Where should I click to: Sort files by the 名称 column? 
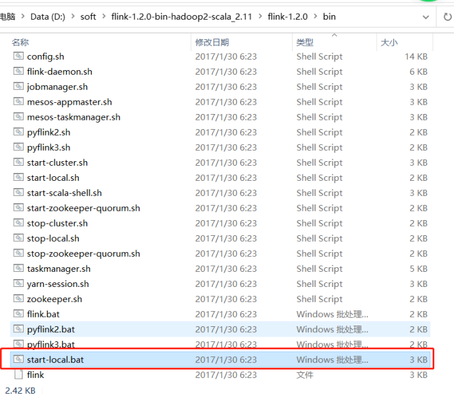[20, 43]
